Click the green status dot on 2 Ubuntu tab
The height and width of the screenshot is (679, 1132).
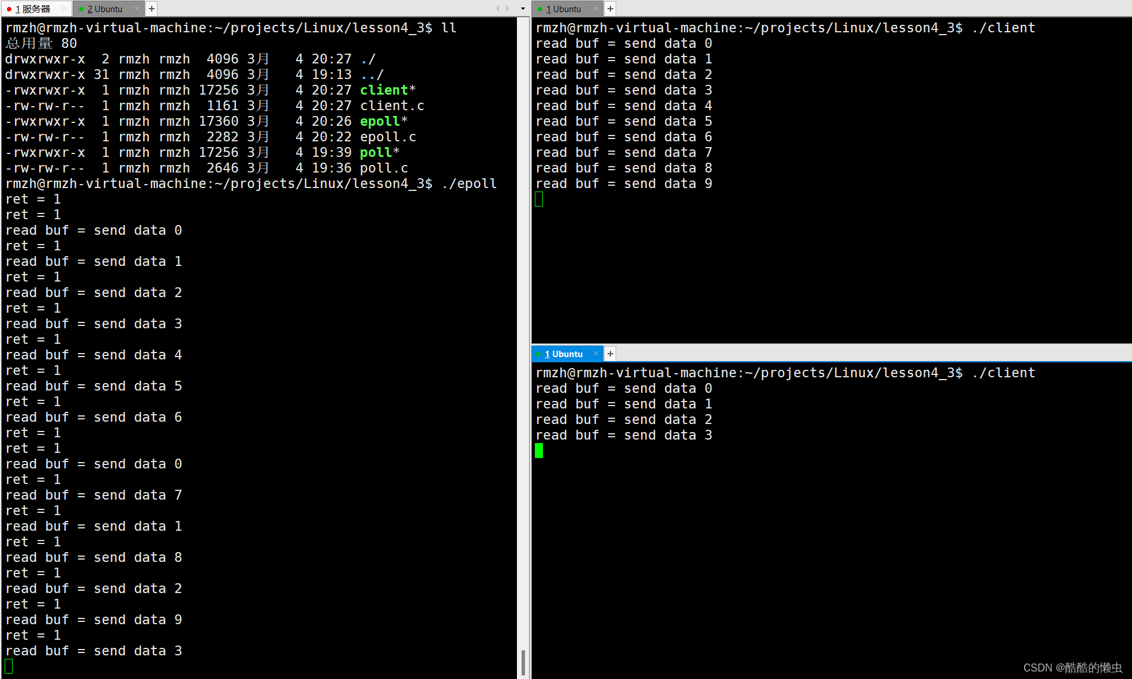click(81, 9)
